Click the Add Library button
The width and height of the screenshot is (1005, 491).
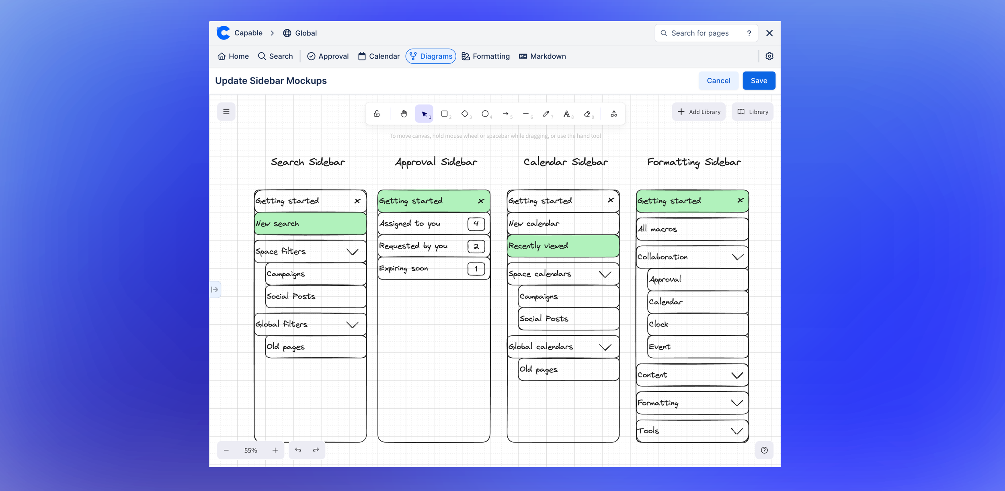point(699,112)
